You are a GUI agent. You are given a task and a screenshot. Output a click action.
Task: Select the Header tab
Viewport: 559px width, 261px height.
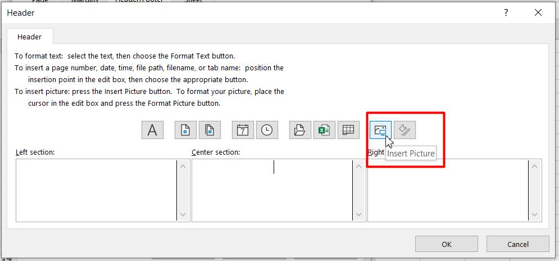pos(30,37)
